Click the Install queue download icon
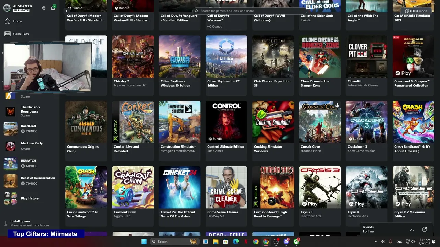 click(6, 223)
